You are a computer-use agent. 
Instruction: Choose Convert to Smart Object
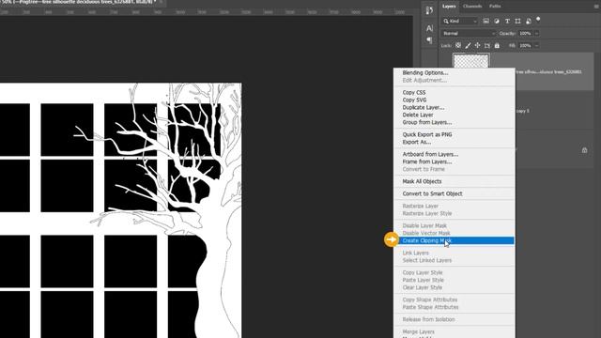click(x=432, y=193)
